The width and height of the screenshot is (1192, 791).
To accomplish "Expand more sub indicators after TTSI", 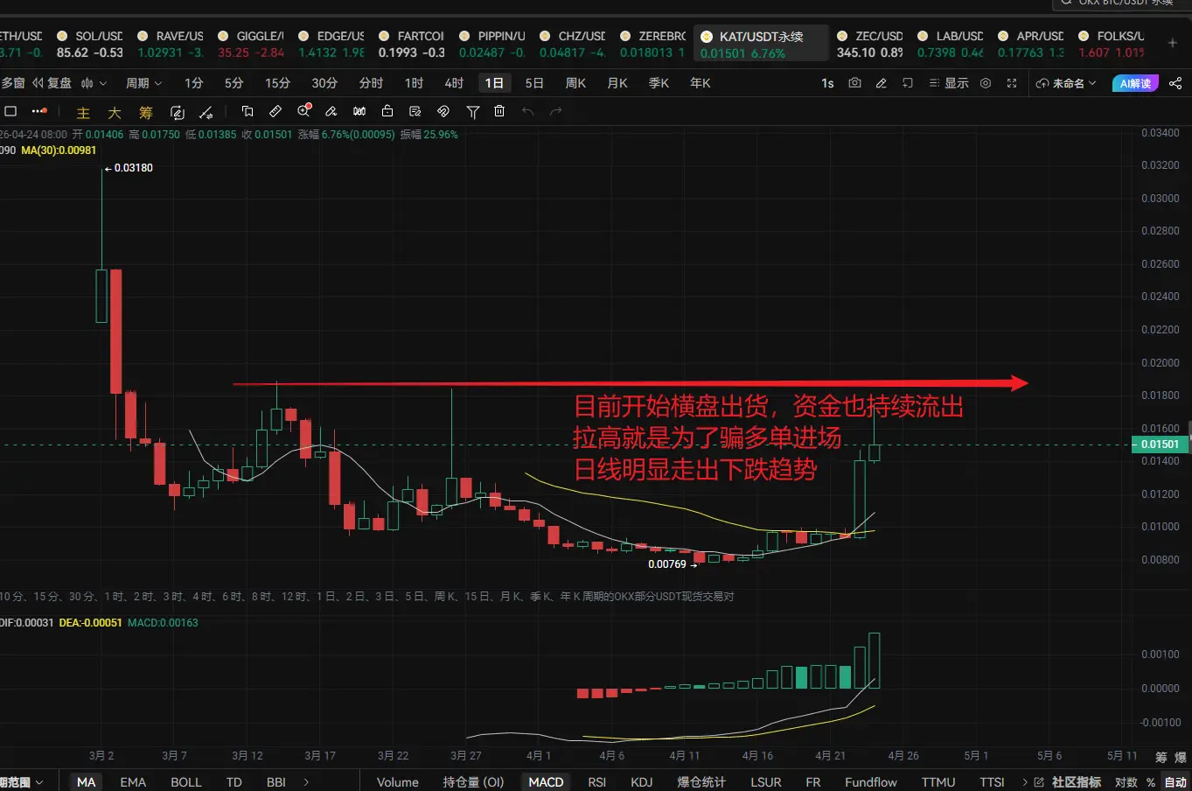I will point(1024,782).
